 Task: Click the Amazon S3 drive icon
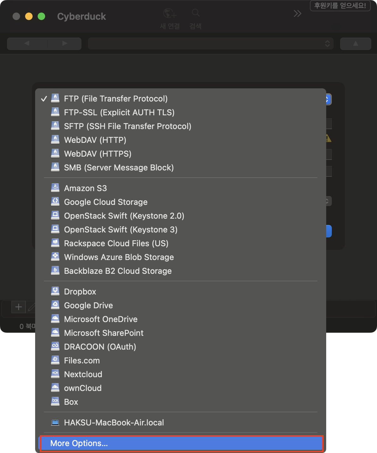(55, 188)
